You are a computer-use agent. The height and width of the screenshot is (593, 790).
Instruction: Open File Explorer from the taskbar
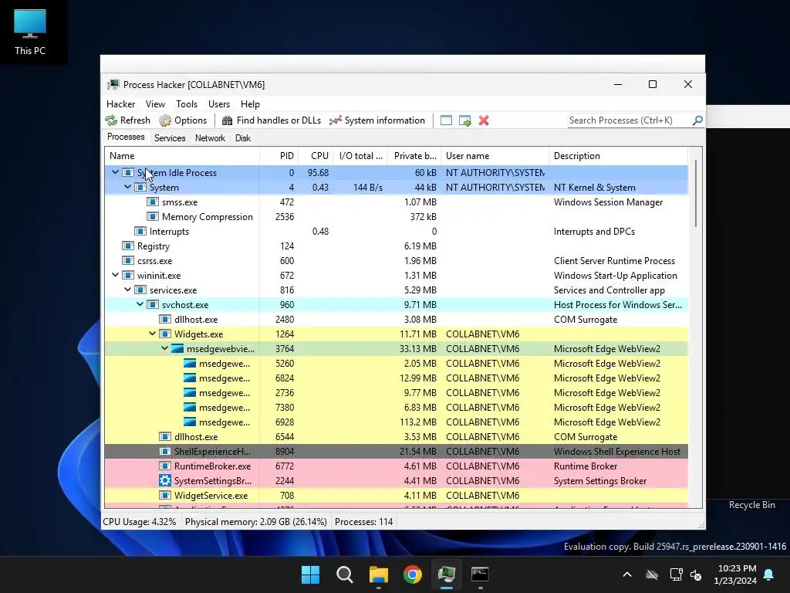click(378, 574)
